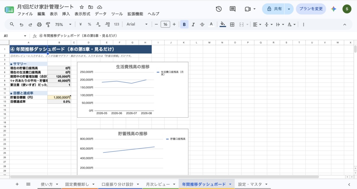Open the three-dot more toolbar options
Viewport: 357px width, 189px height.
(303, 24)
